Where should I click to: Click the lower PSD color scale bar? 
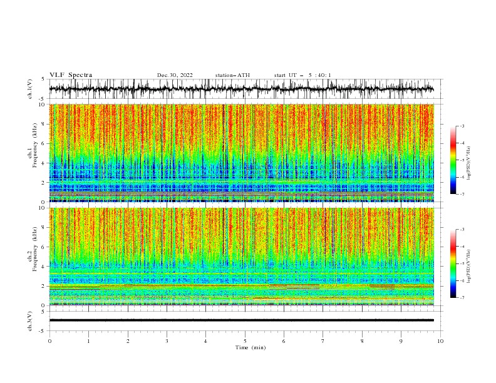coord(453,263)
